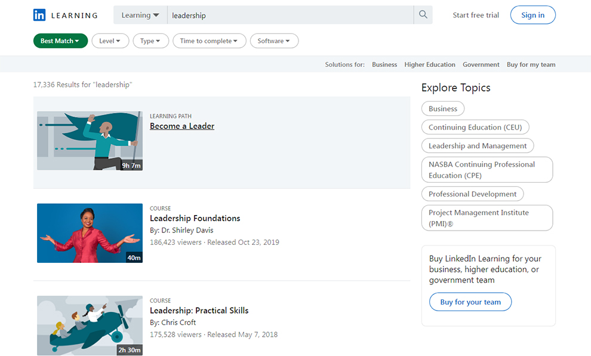
Task: Click '17,336 Results for "leadership"' text
Action: click(x=82, y=84)
